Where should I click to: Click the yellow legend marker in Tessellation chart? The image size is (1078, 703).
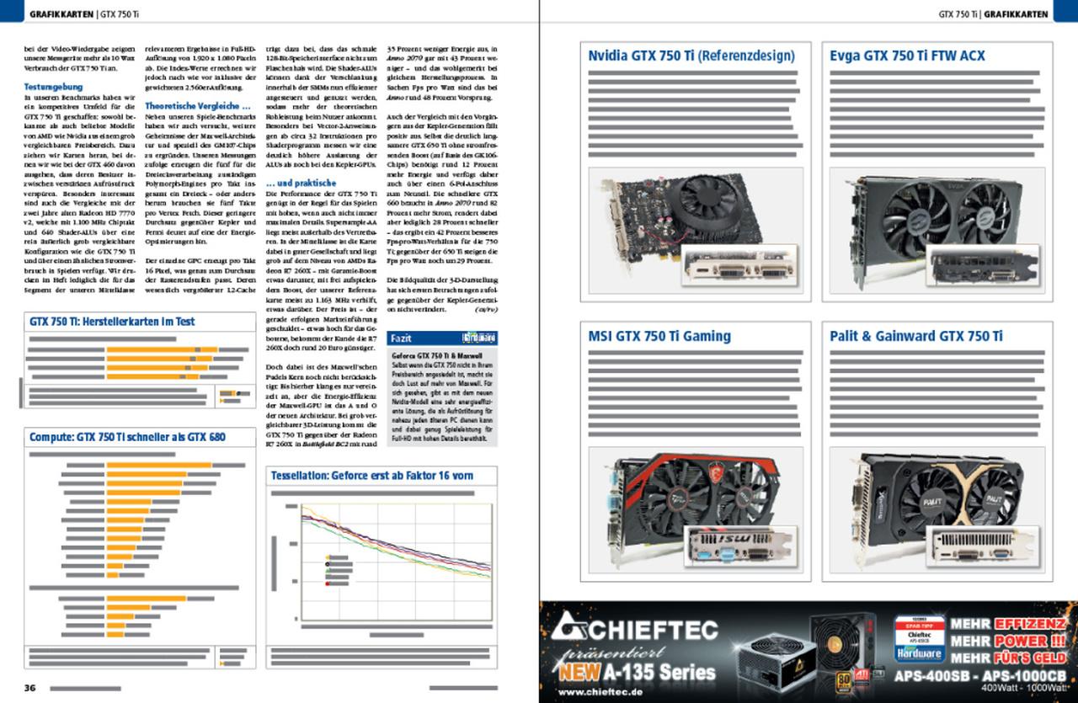coord(328,557)
